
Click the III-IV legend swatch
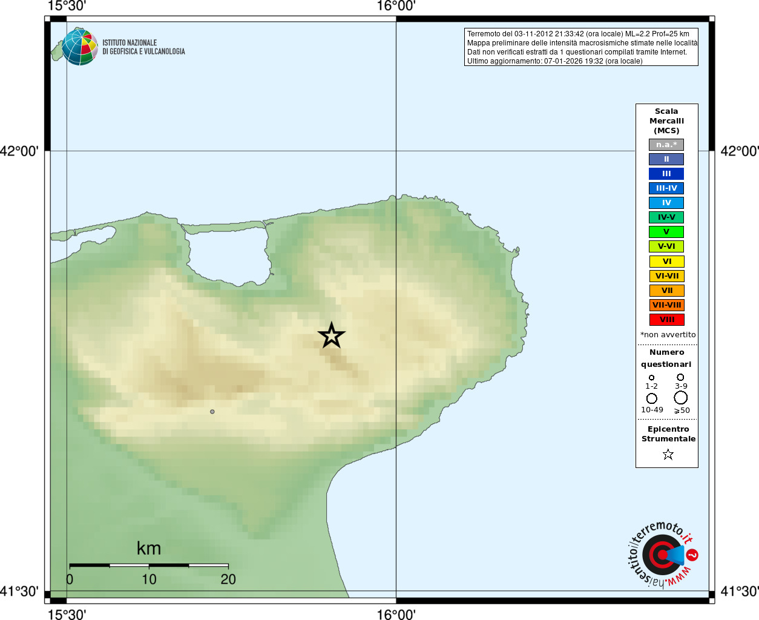click(x=666, y=188)
